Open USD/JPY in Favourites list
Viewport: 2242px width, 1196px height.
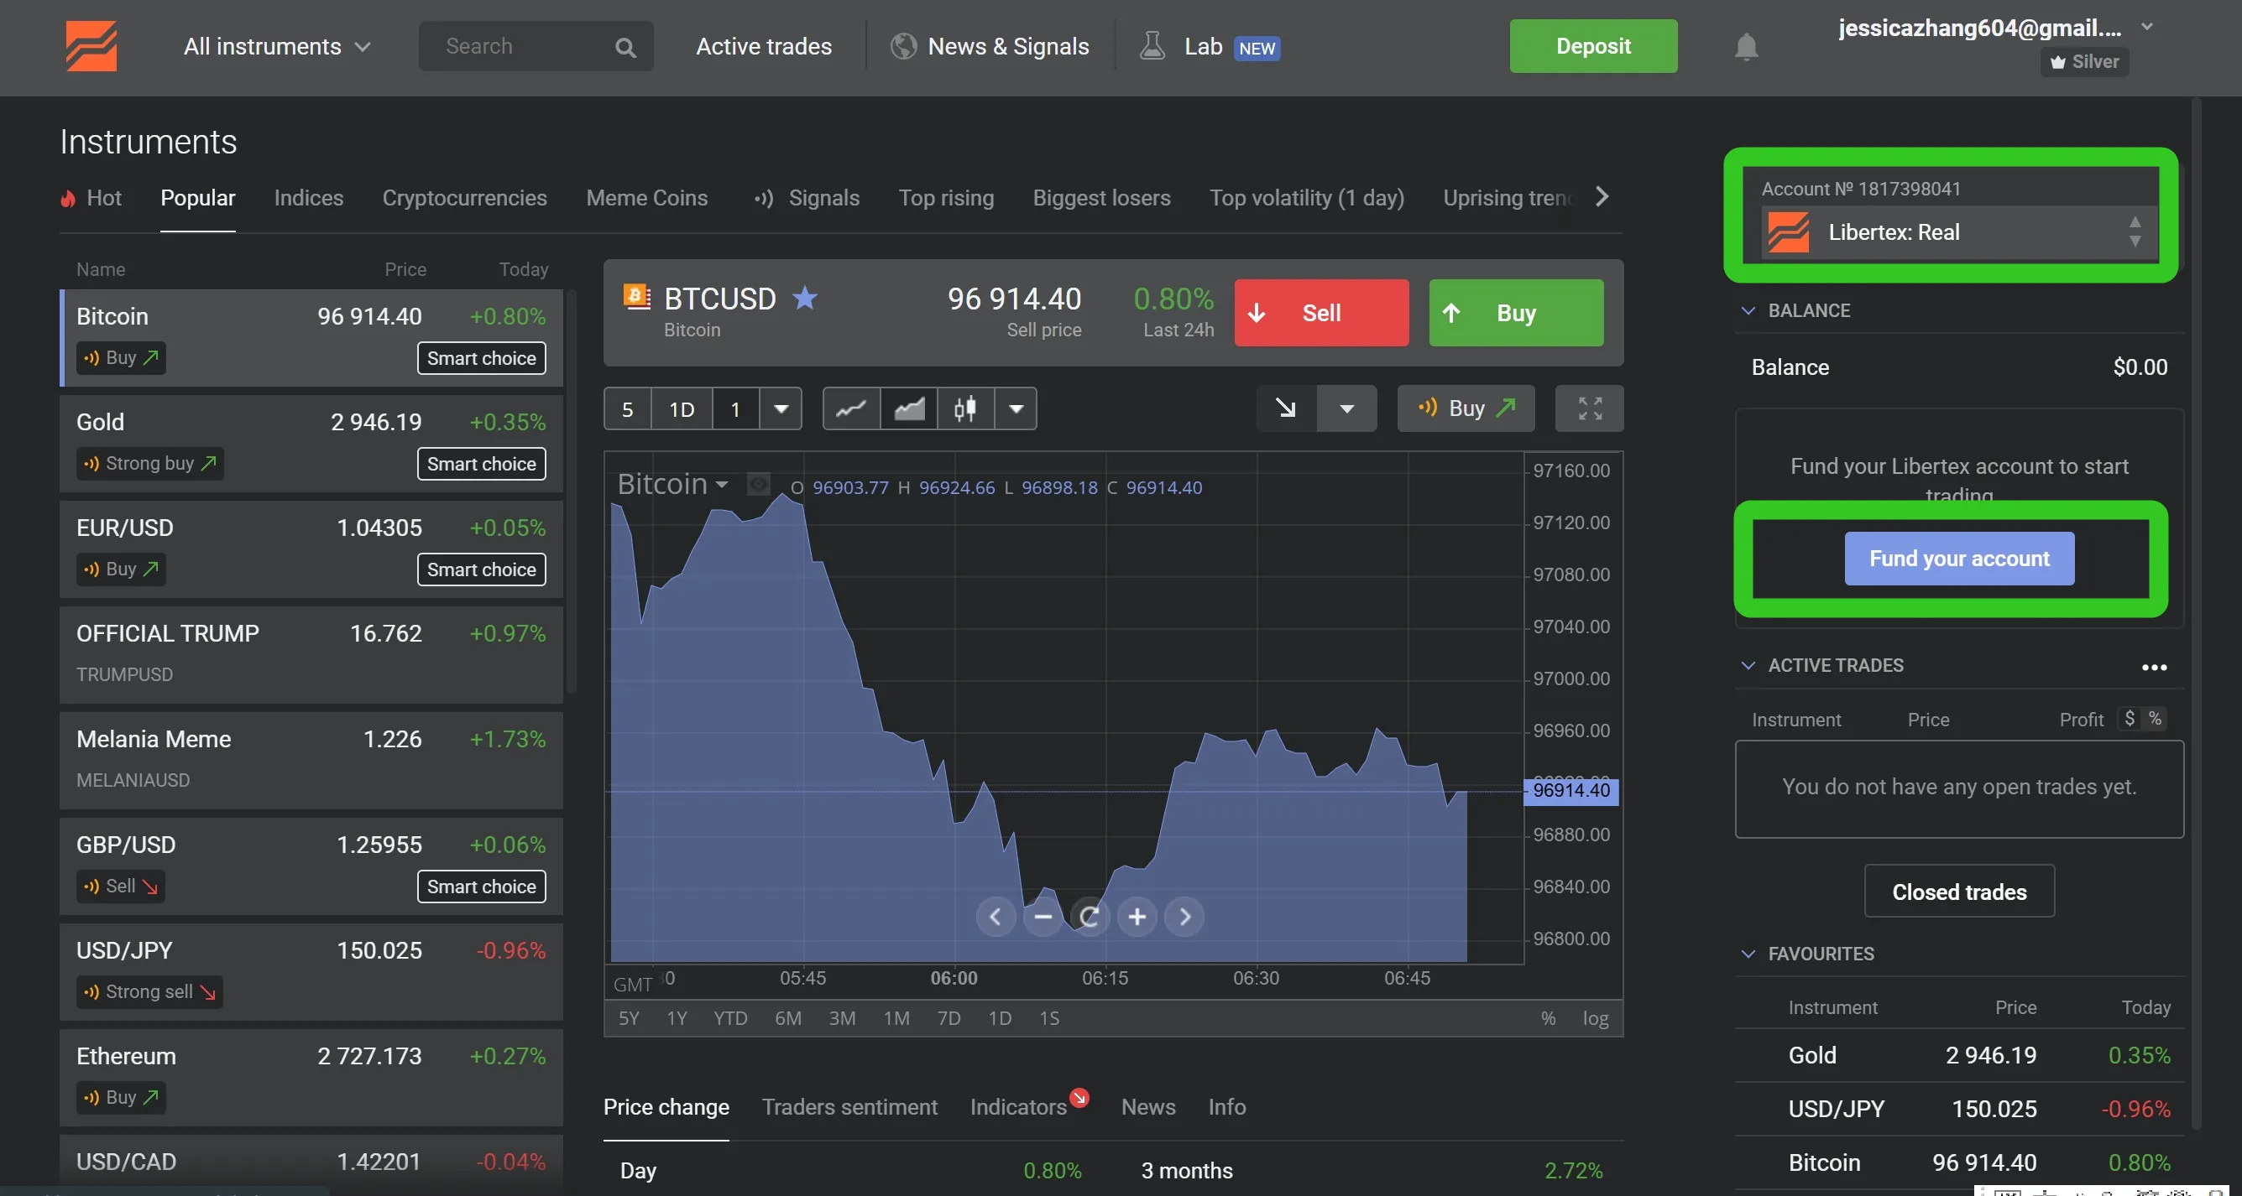(x=1958, y=1108)
